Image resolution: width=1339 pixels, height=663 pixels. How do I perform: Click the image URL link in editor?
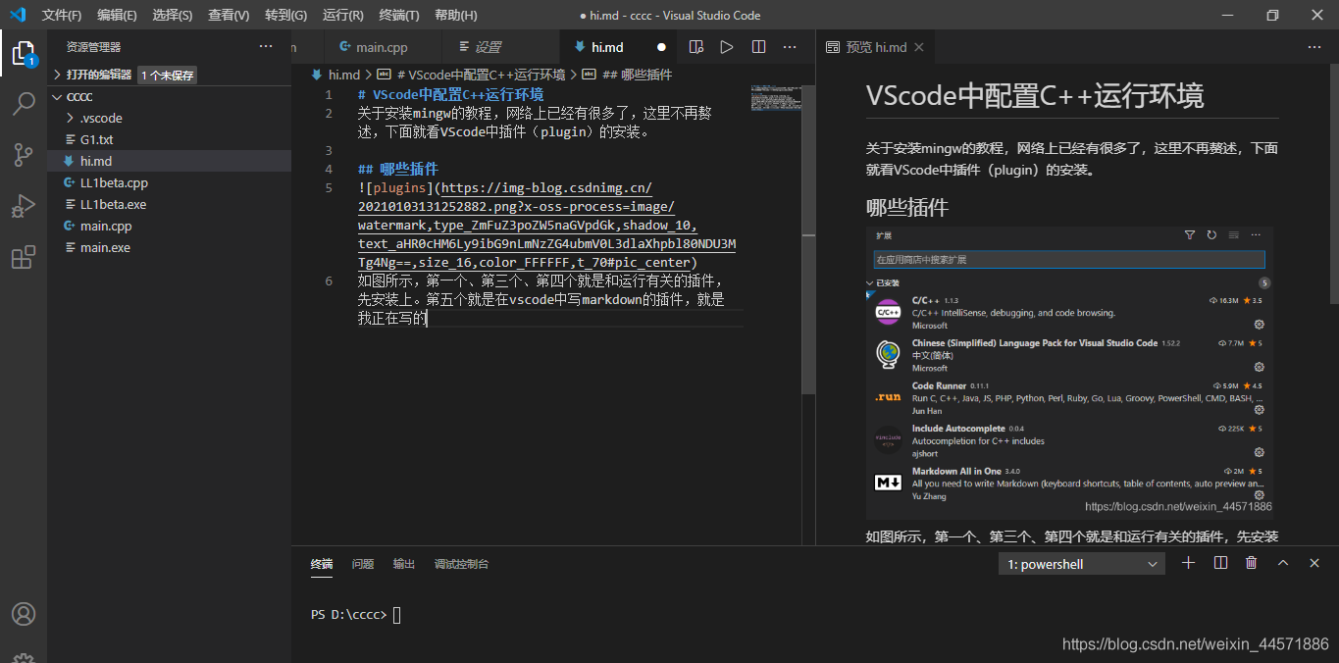pyautogui.click(x=546, y=225)
